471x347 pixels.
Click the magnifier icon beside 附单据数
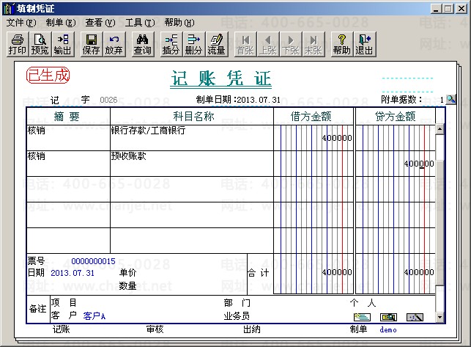point(450,99)
